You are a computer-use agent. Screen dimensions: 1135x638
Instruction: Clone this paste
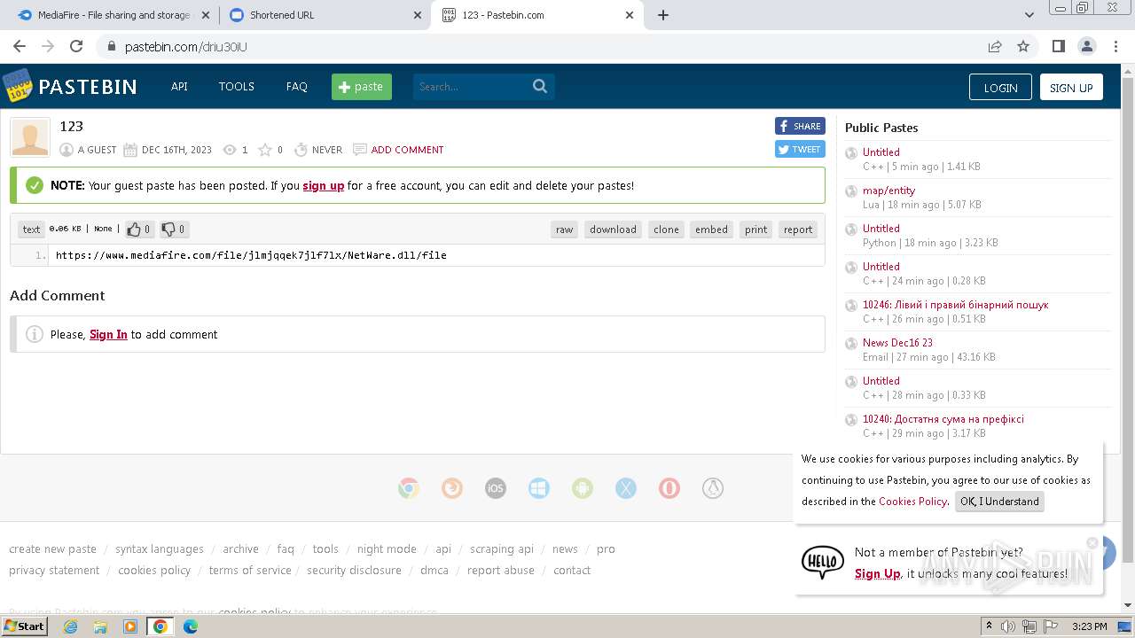pos(667,230)
